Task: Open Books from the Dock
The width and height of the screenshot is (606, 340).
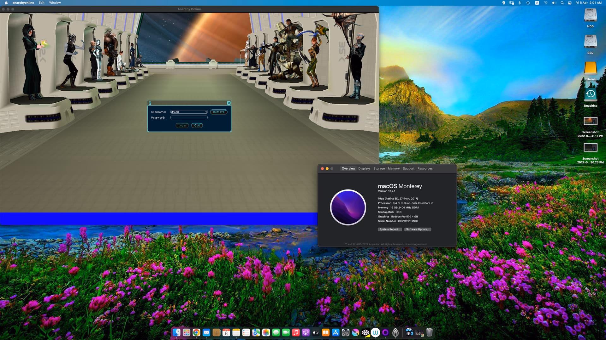Action: (326, 332)
